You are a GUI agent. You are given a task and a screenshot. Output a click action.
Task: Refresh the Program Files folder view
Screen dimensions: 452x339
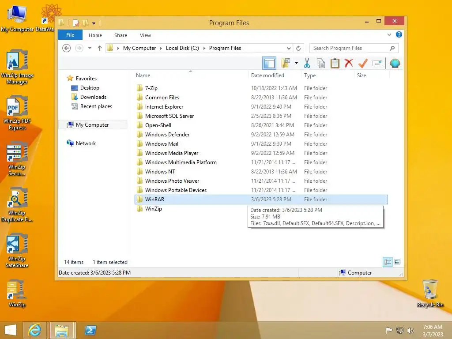pos(298,48)
